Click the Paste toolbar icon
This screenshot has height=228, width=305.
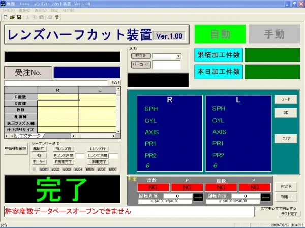coord(42,17)
